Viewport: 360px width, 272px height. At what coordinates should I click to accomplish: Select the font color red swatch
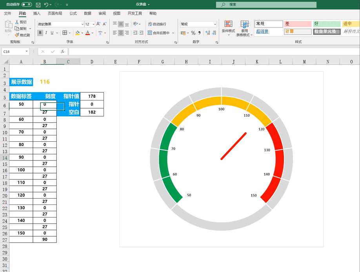tap(88, 34)
